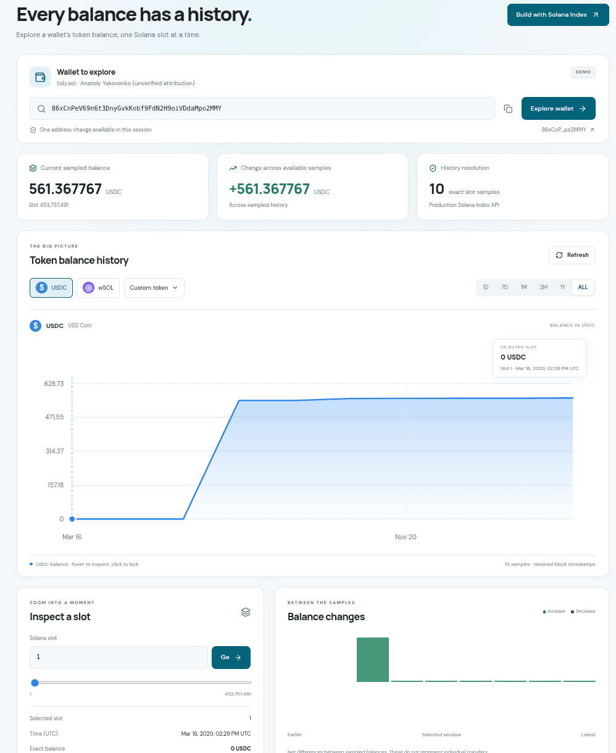Switch chart range to 1Y
The width and height of the screenshot is (616, 753).
562,287
